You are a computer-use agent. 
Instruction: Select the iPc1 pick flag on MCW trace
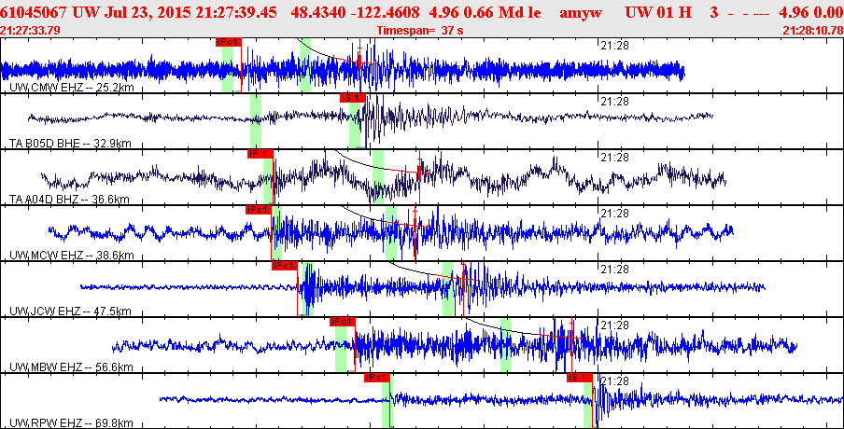(259, 210)
